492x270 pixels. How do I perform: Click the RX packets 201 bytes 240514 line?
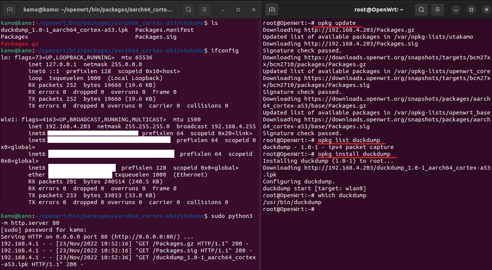[95, 182]
